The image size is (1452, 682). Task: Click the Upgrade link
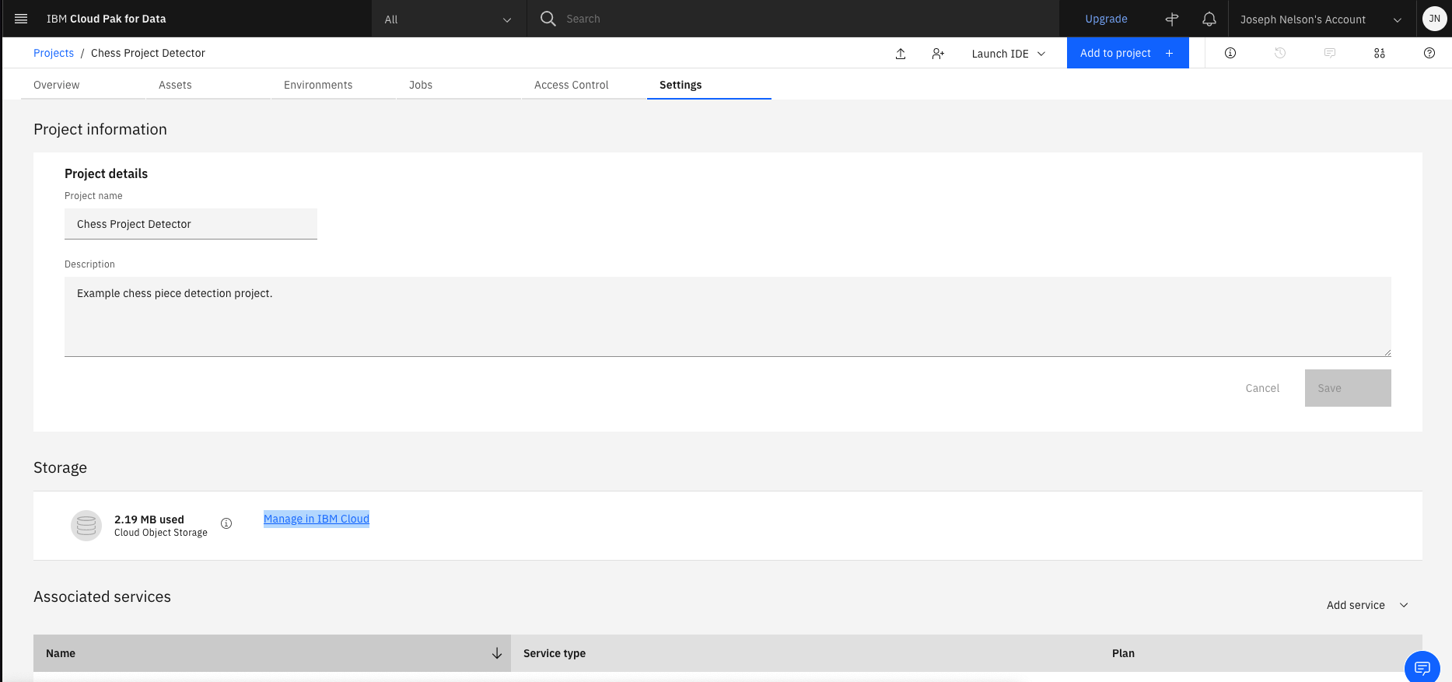pos(1106,19)
